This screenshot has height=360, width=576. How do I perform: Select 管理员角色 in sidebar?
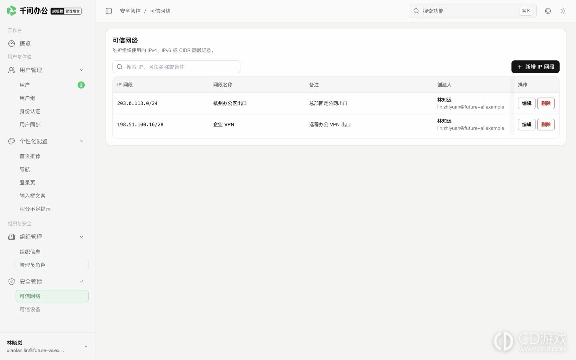click(52, 265)
